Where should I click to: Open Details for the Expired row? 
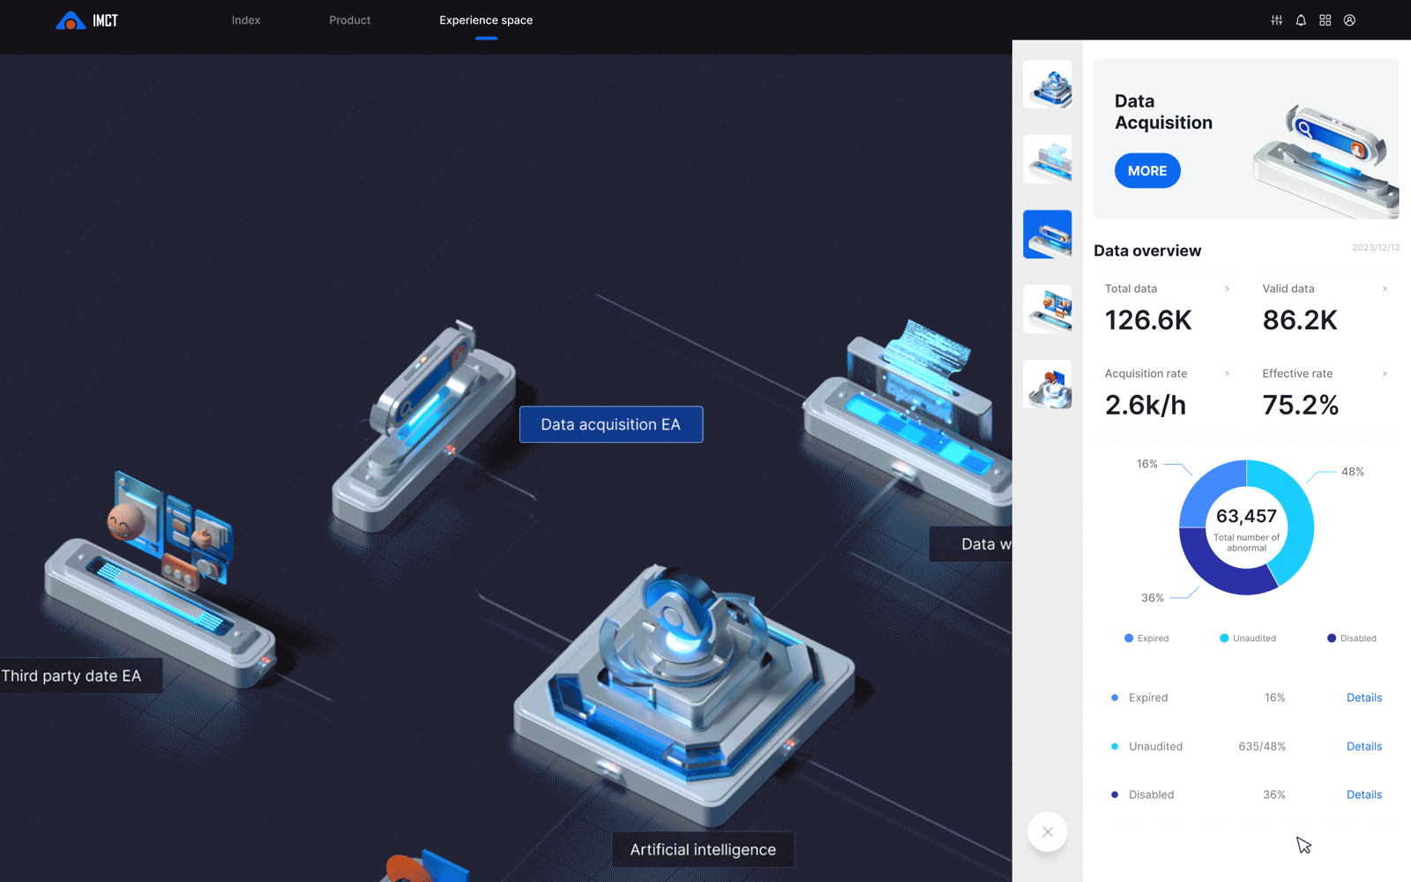(x=1364, y=698)
